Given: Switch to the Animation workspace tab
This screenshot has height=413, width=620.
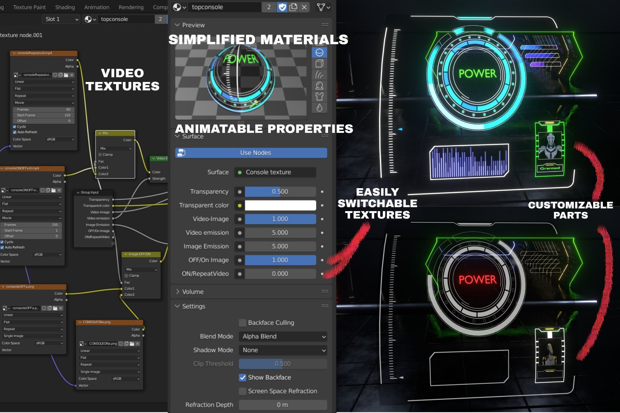Looking at the screenshot, I should (x=97, y=7).
